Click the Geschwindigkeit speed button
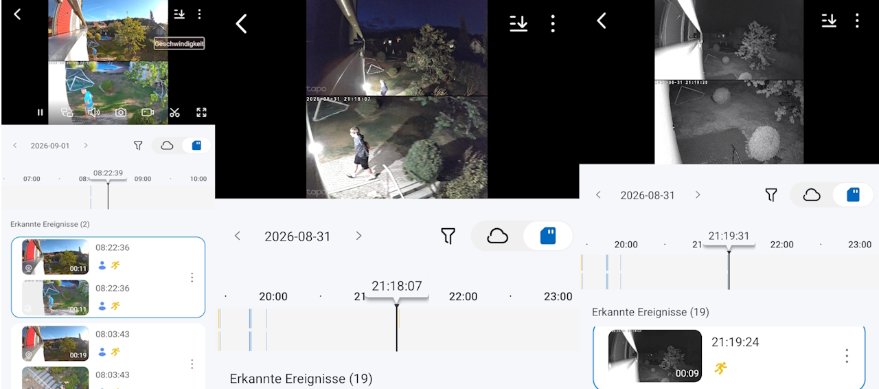 pos(179,43)
